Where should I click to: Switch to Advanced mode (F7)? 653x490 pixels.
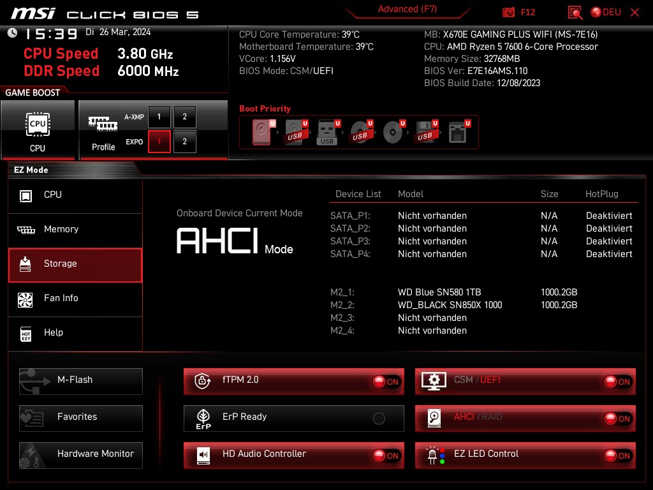407,9
